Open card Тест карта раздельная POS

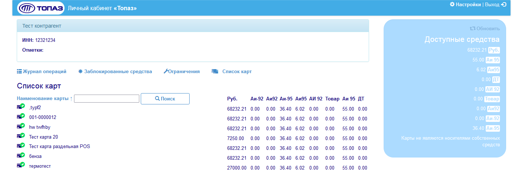pos(59,147)
